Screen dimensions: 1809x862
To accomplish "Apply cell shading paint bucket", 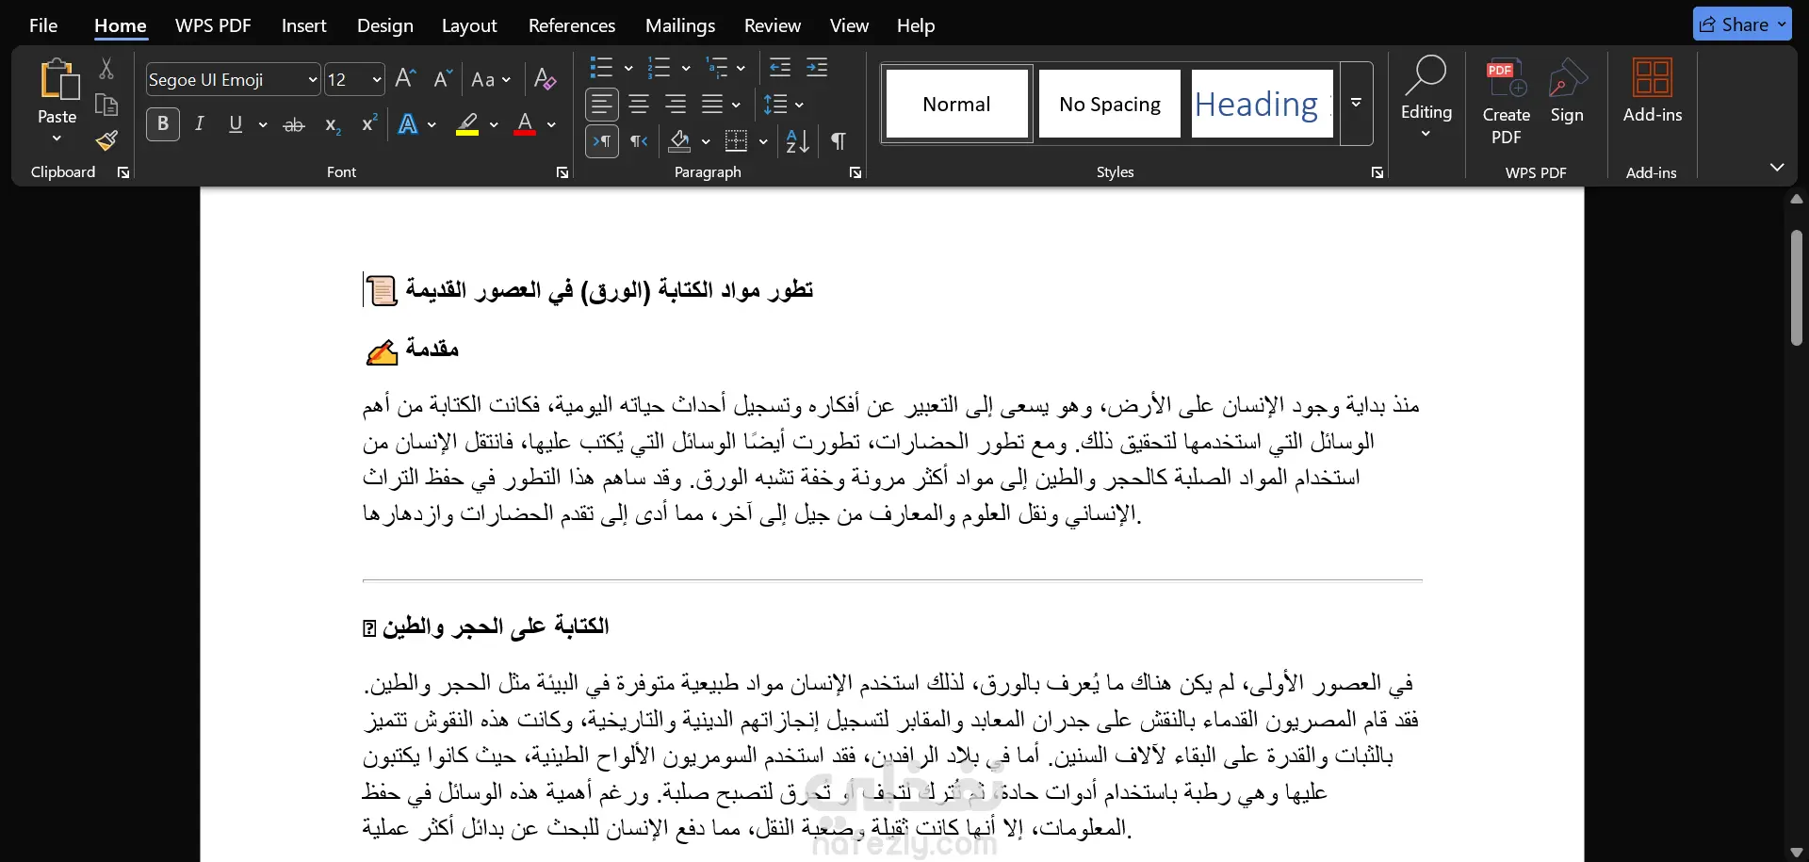I will [679, 141].
